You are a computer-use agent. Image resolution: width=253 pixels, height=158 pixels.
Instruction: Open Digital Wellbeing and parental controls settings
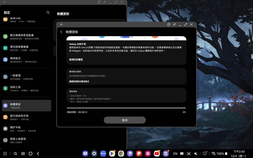tap(26, 37)
